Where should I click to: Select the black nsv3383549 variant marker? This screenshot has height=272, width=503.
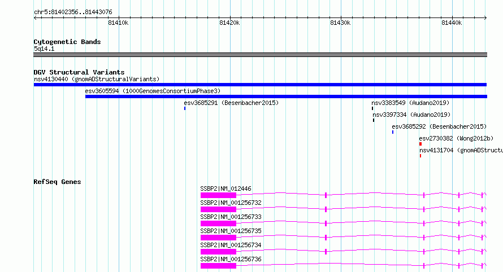372,108
